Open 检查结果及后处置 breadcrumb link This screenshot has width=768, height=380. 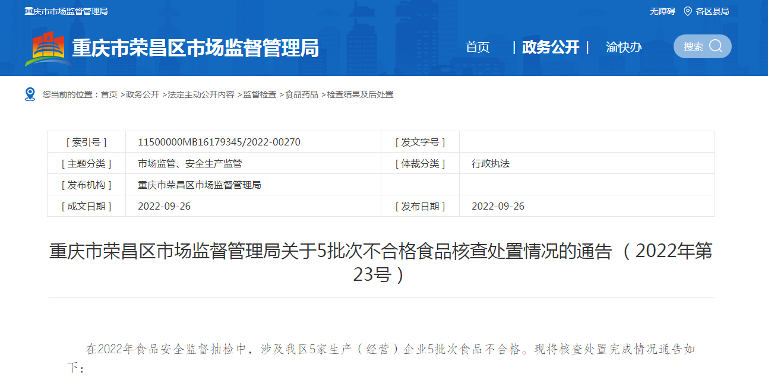point(360,94)
